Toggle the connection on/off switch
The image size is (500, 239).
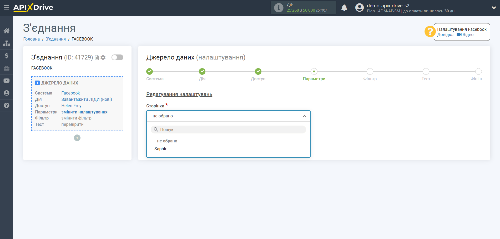[x=117, y=57]
